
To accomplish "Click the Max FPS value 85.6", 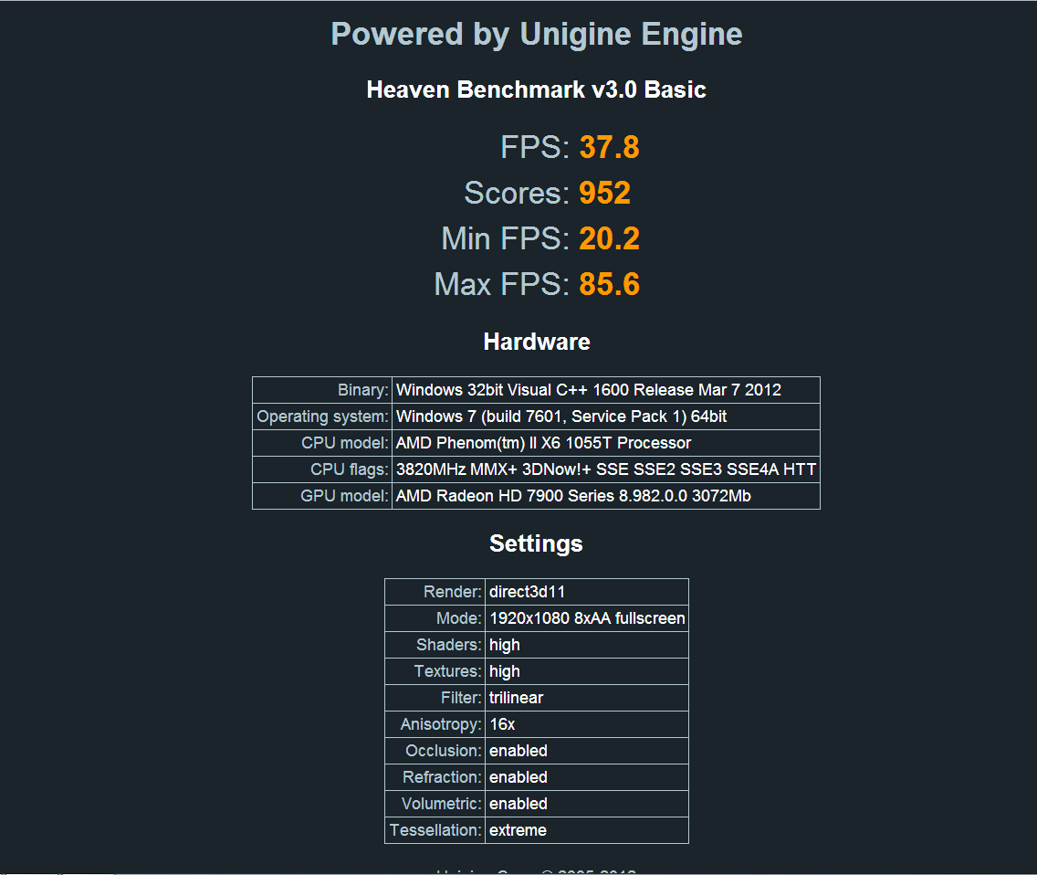I will 609,284.
